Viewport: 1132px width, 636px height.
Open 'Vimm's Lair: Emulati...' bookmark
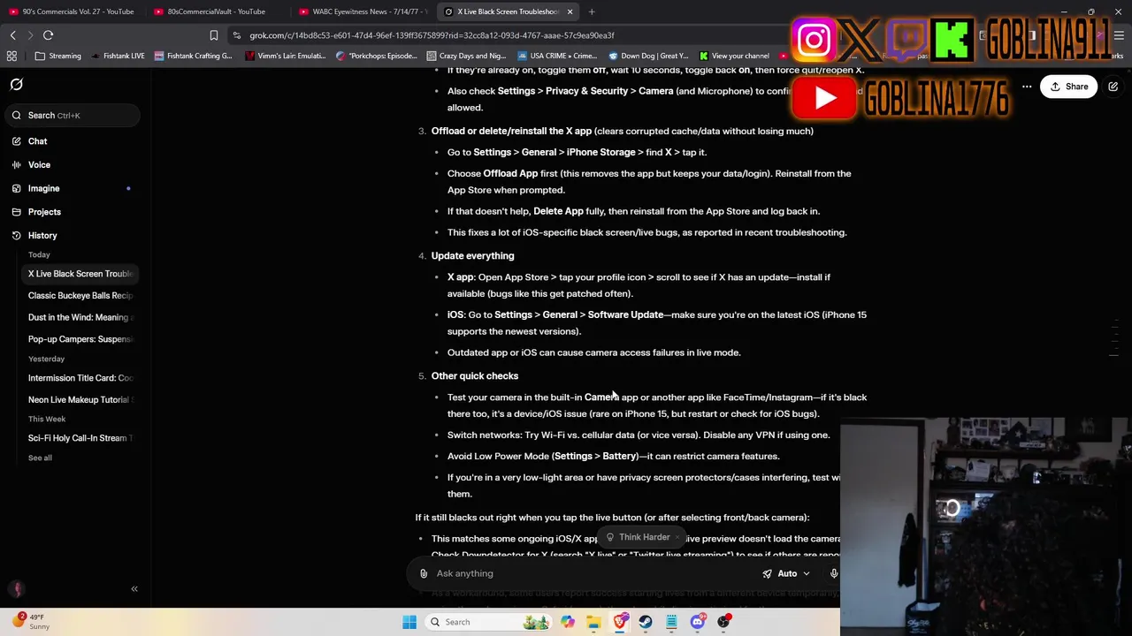(286, 56)
